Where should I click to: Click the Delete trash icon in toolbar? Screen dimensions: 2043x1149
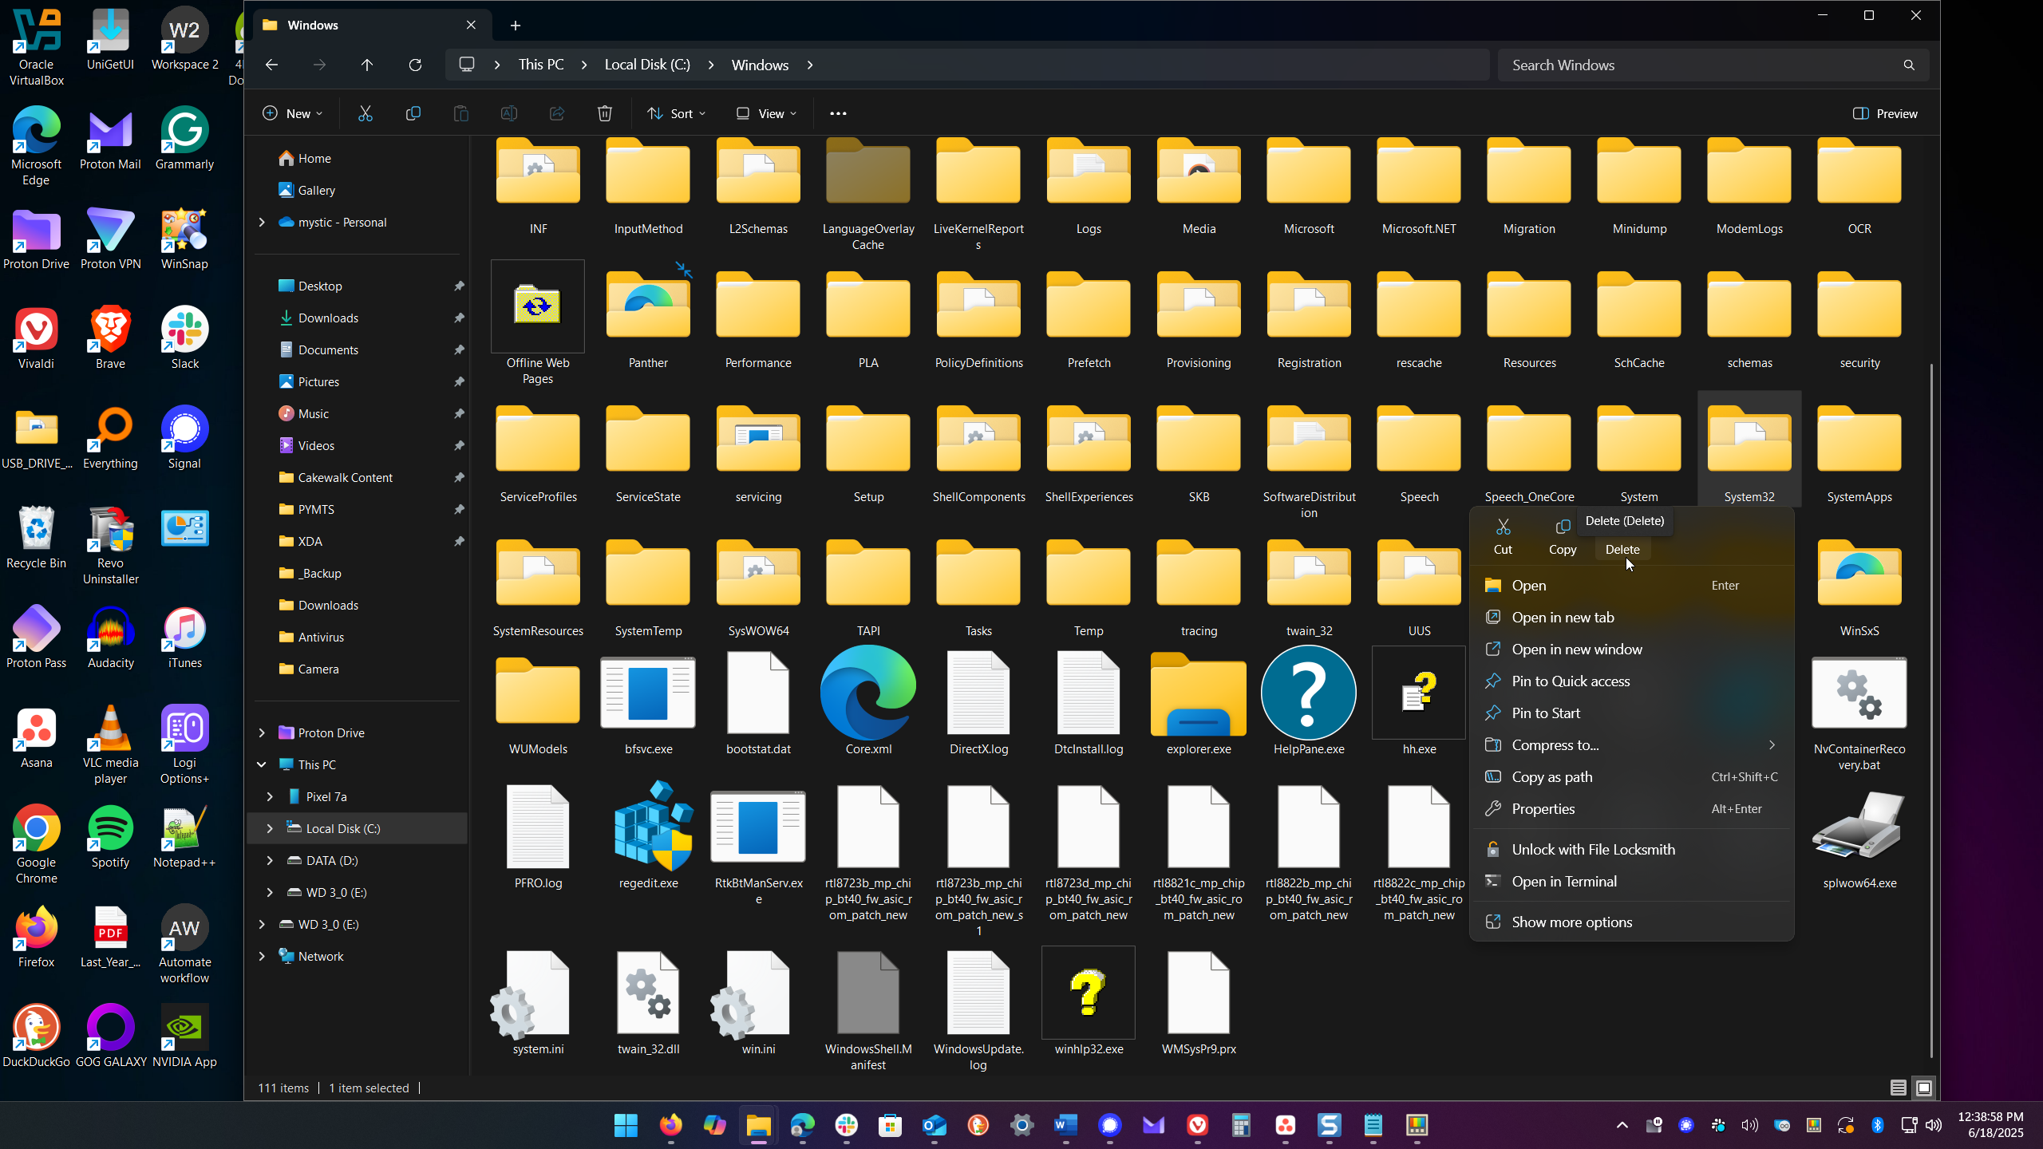tap(605, 113)
